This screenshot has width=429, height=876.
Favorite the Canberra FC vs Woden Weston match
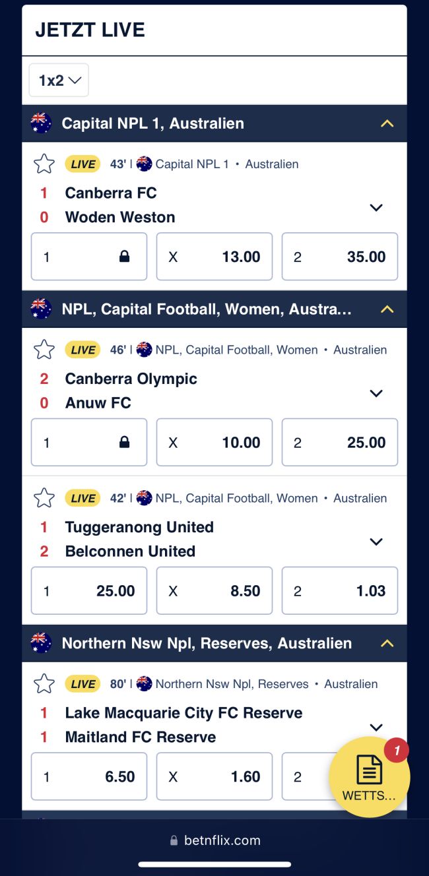point(44,164)
